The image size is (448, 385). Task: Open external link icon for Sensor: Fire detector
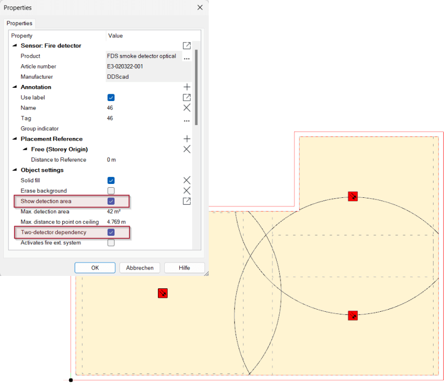click(186, 46)
